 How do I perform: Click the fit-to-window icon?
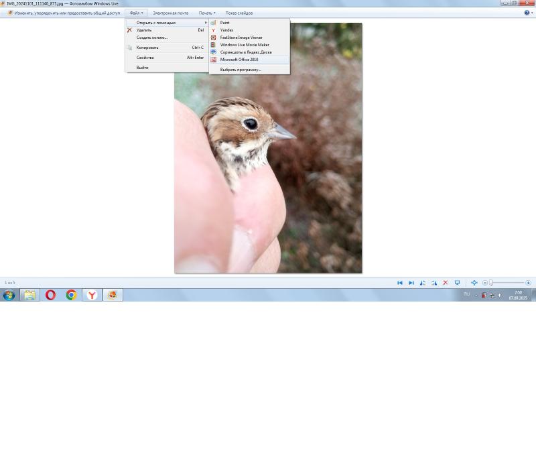coord(474,283)
